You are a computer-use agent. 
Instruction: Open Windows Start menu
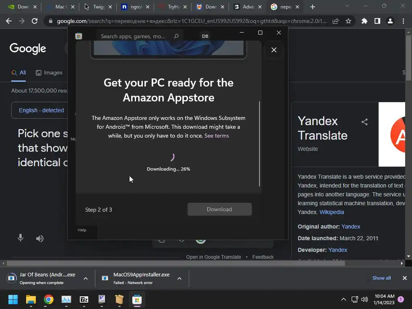(13, 299)
